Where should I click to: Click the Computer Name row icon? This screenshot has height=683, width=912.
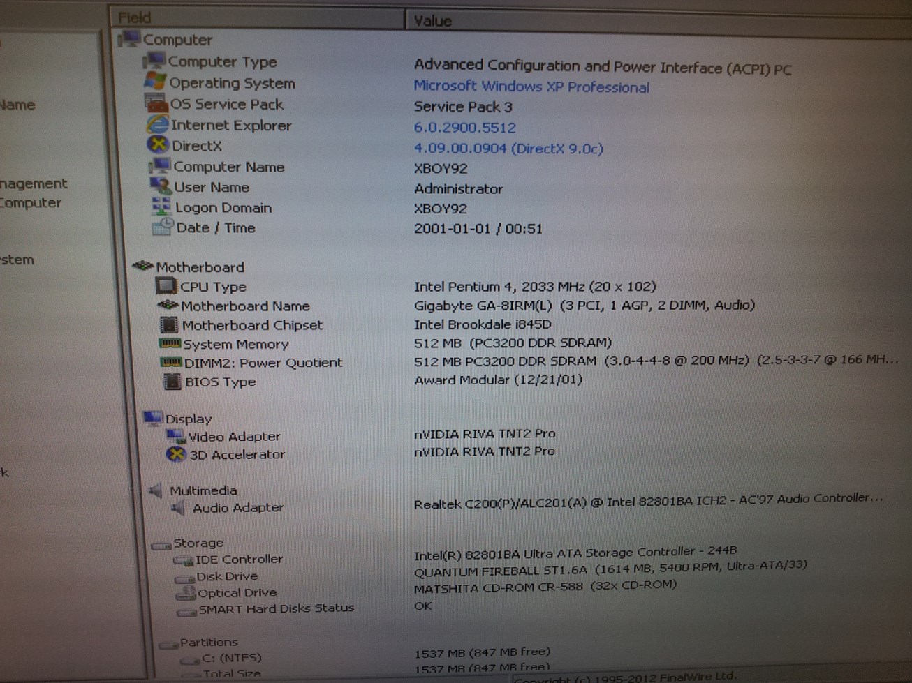(x=160, y=165)
